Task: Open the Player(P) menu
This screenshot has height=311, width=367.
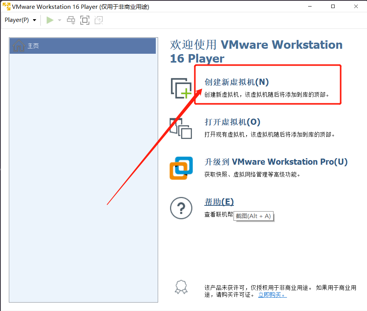Action: click(20, 20)
